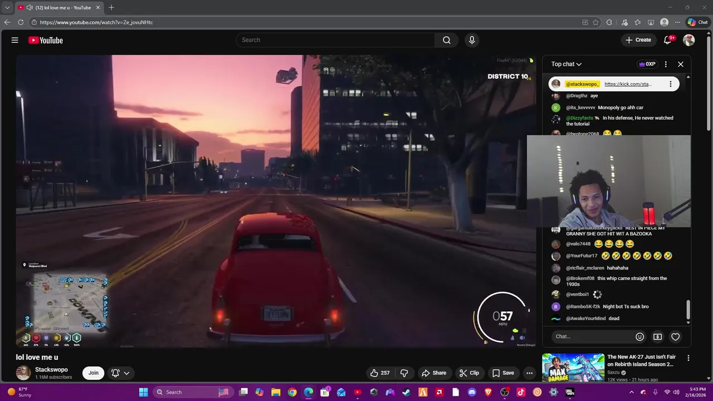The width and height of the screenshot is (713, 401).
Task: Save the video to a playlist
Action: (503, 373)
